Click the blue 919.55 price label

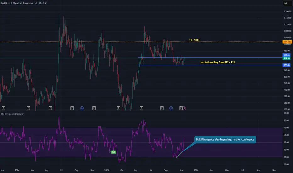pos(286,55)
